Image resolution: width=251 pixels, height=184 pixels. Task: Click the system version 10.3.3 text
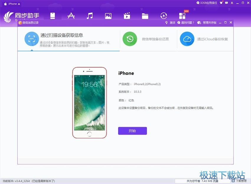138,92
